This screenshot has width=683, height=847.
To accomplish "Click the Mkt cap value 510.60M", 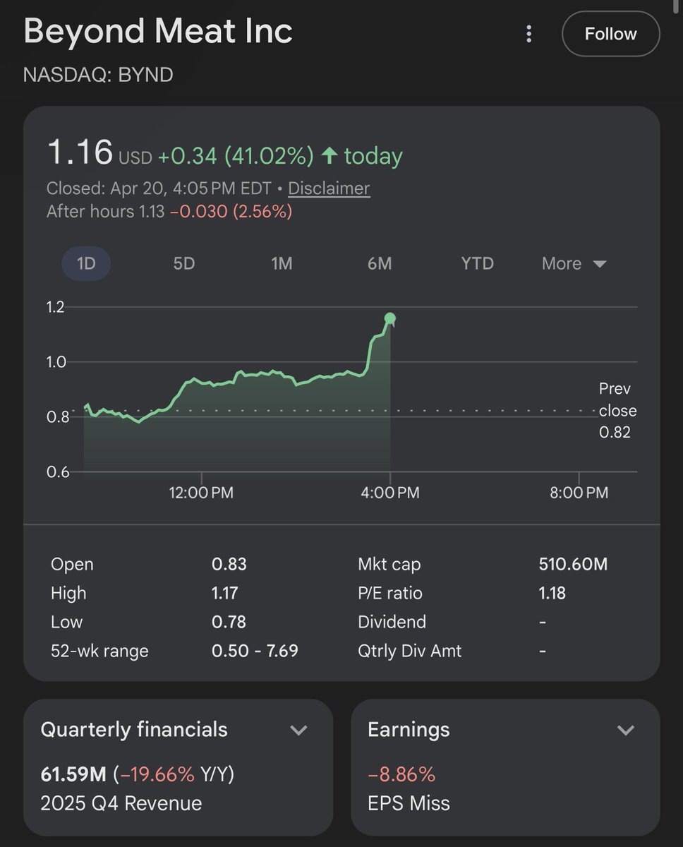I will (x=573, y=564).
